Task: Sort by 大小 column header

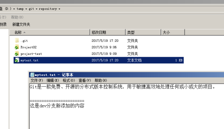Action: click(x=173, y=32)
